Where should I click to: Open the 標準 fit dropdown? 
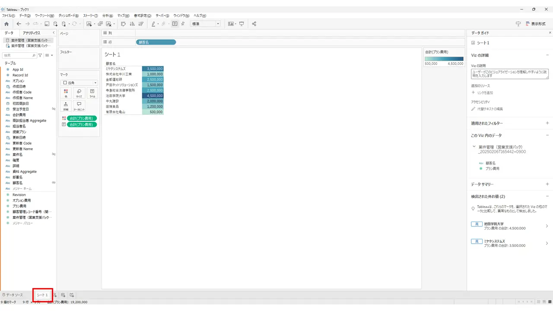[206, 24]
